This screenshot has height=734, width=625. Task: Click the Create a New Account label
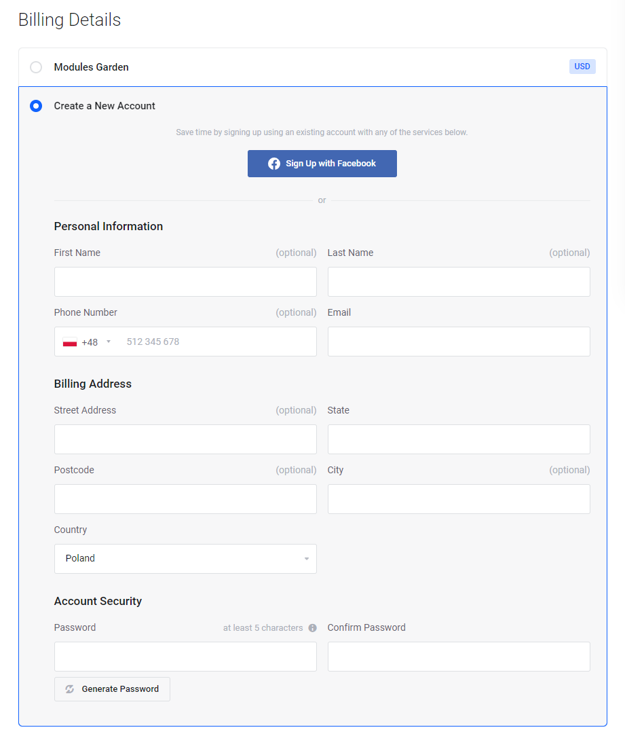[x=105, y=106]
